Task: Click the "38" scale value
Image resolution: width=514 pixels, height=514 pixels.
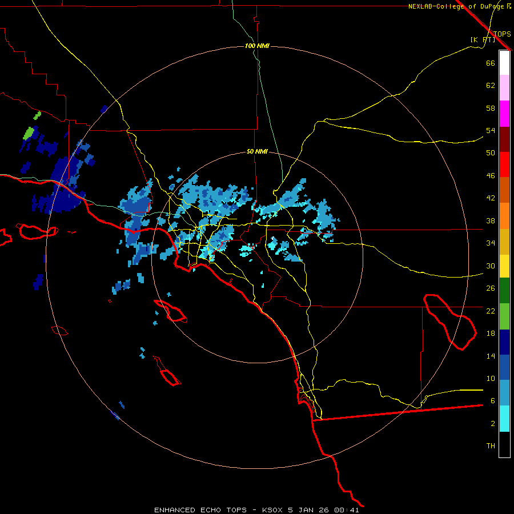Action: 491,220
